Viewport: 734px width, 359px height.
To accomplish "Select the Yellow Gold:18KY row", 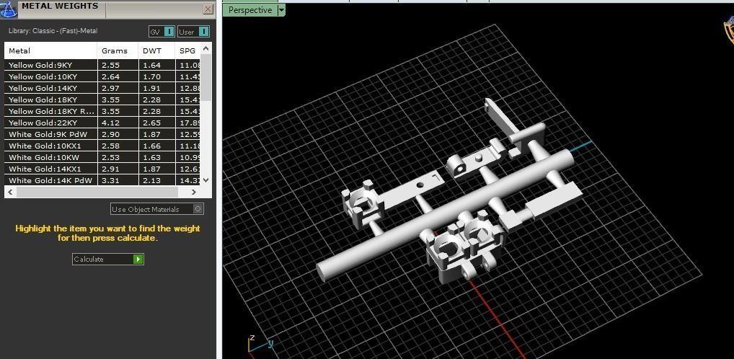I will click(x=102, y=99).
